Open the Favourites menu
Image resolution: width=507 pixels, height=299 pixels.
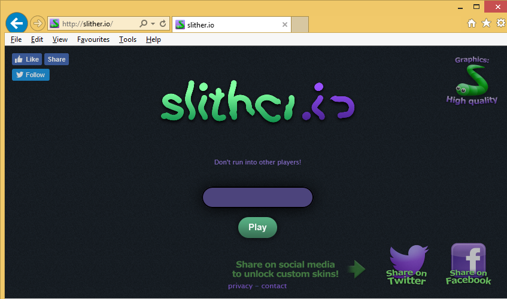(x=93, y=39)
